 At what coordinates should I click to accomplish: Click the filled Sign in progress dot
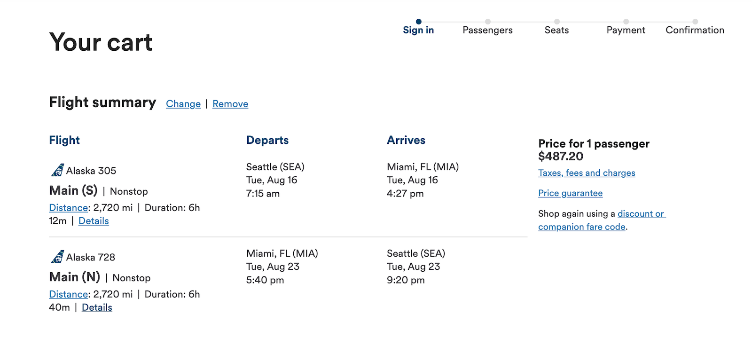(418, 21)
